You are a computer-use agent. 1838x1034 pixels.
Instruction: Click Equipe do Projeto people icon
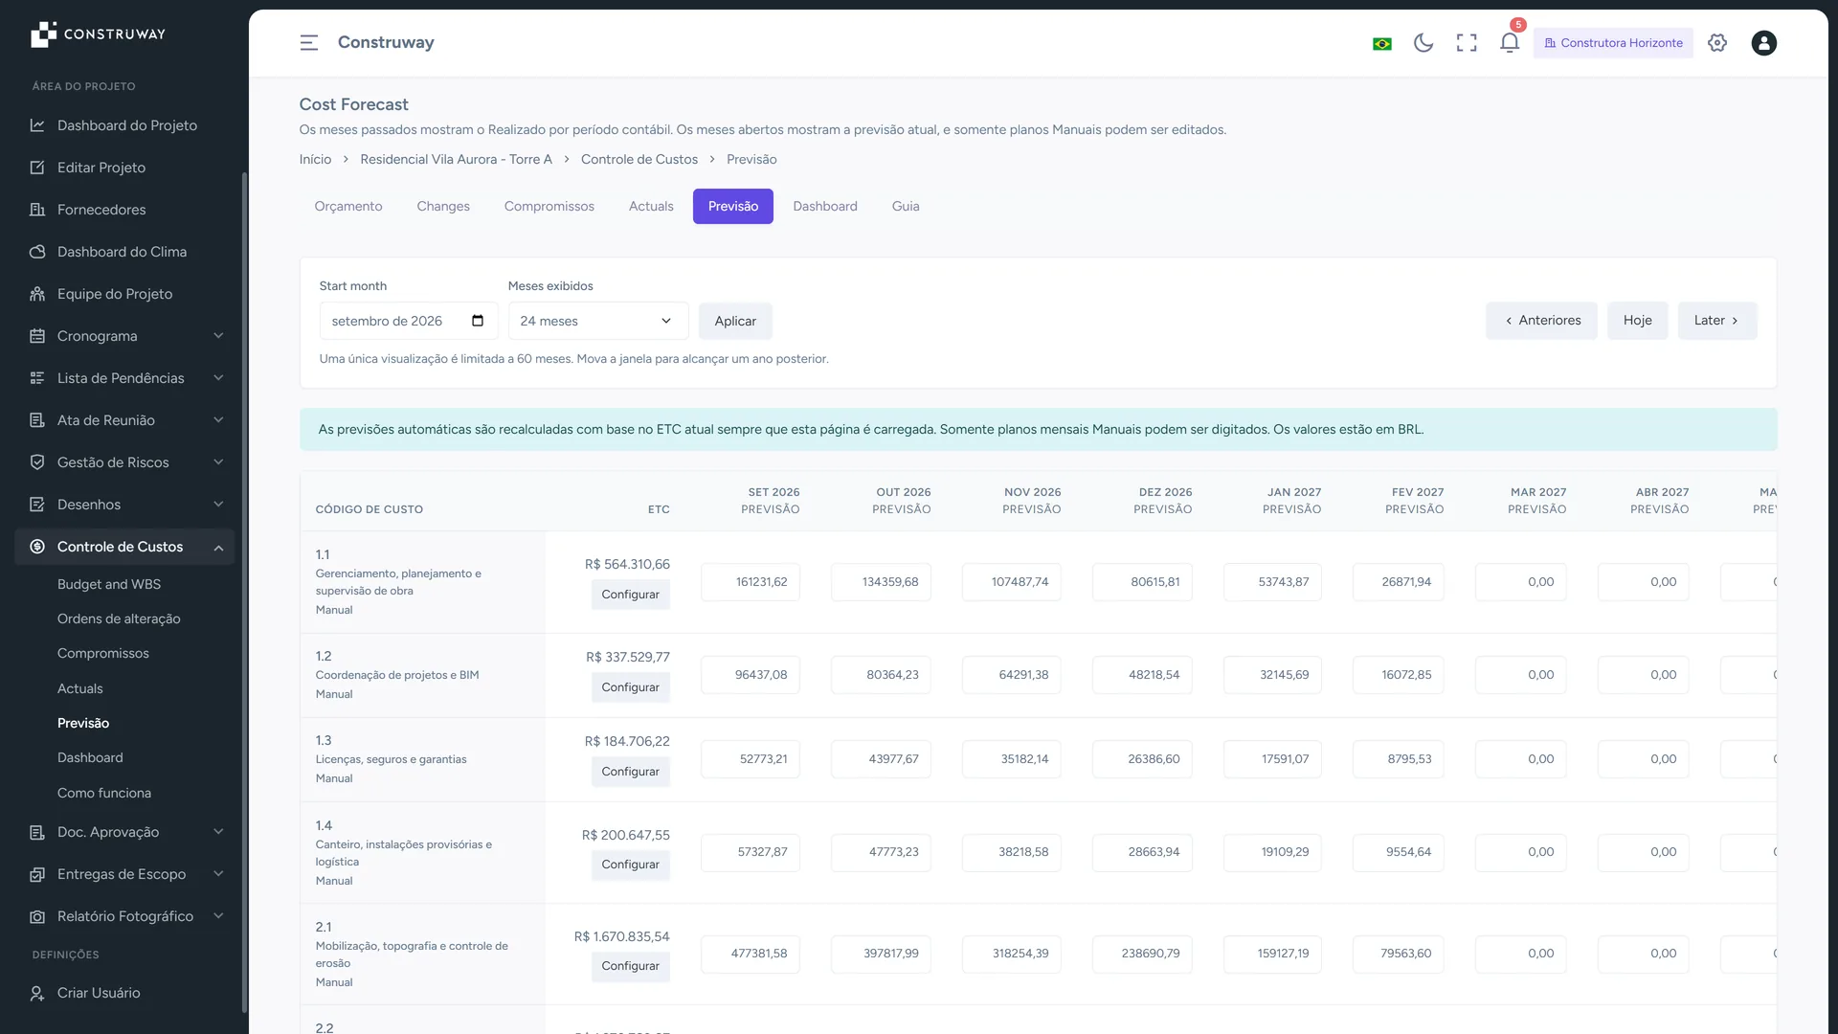37,294
